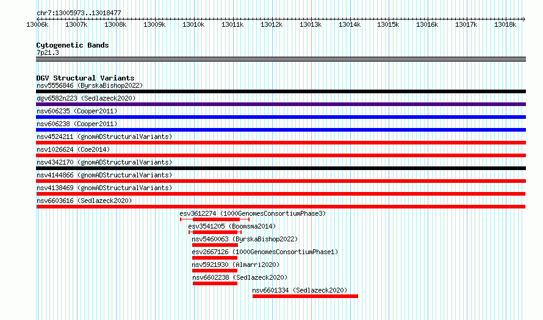Click the nsv6601334 (Sedlazeck2020) label
The height and width of the screenshot is (320, 543).
tap(300, 290)
